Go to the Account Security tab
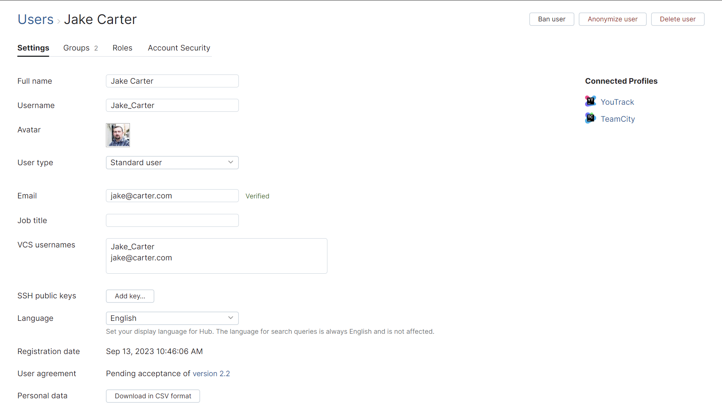Image resolution: width=722 pixels, height=409 pixels. pos(179,48)
